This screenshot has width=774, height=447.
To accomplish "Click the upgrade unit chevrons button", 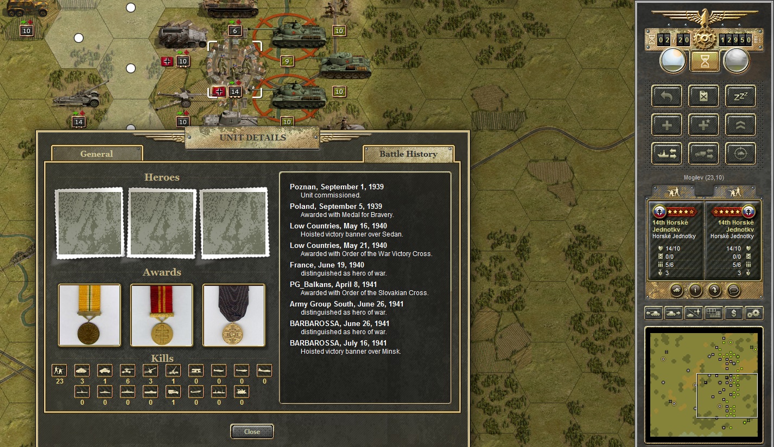I will pyautogui.click(x=740, y=125).
